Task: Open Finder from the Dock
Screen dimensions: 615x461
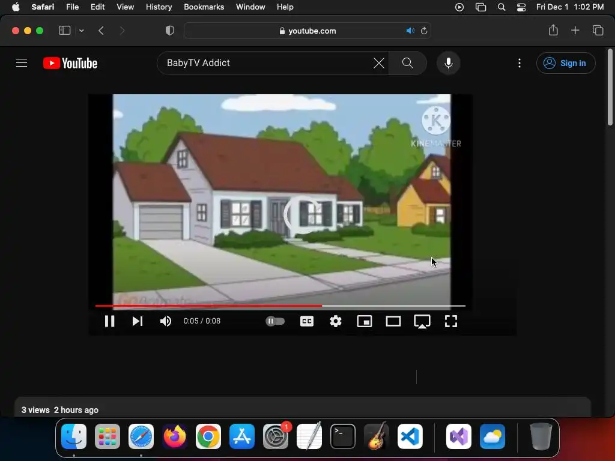Action: pos(74,436)
